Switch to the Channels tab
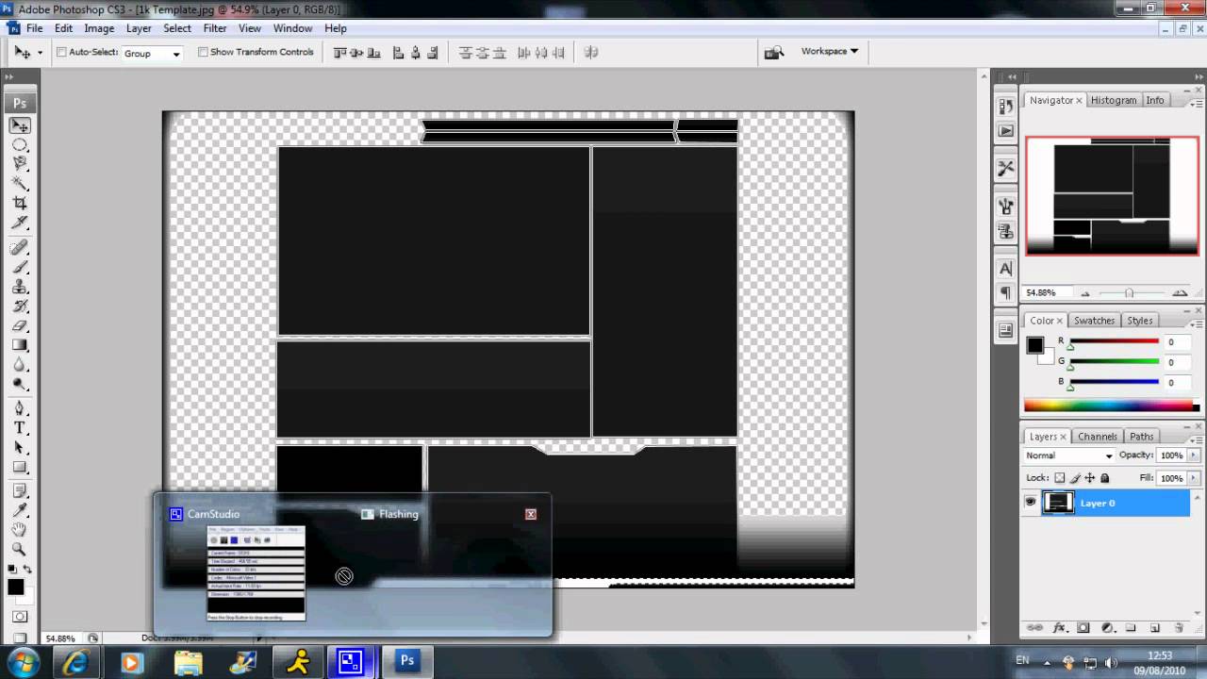 pos(1097,437)
